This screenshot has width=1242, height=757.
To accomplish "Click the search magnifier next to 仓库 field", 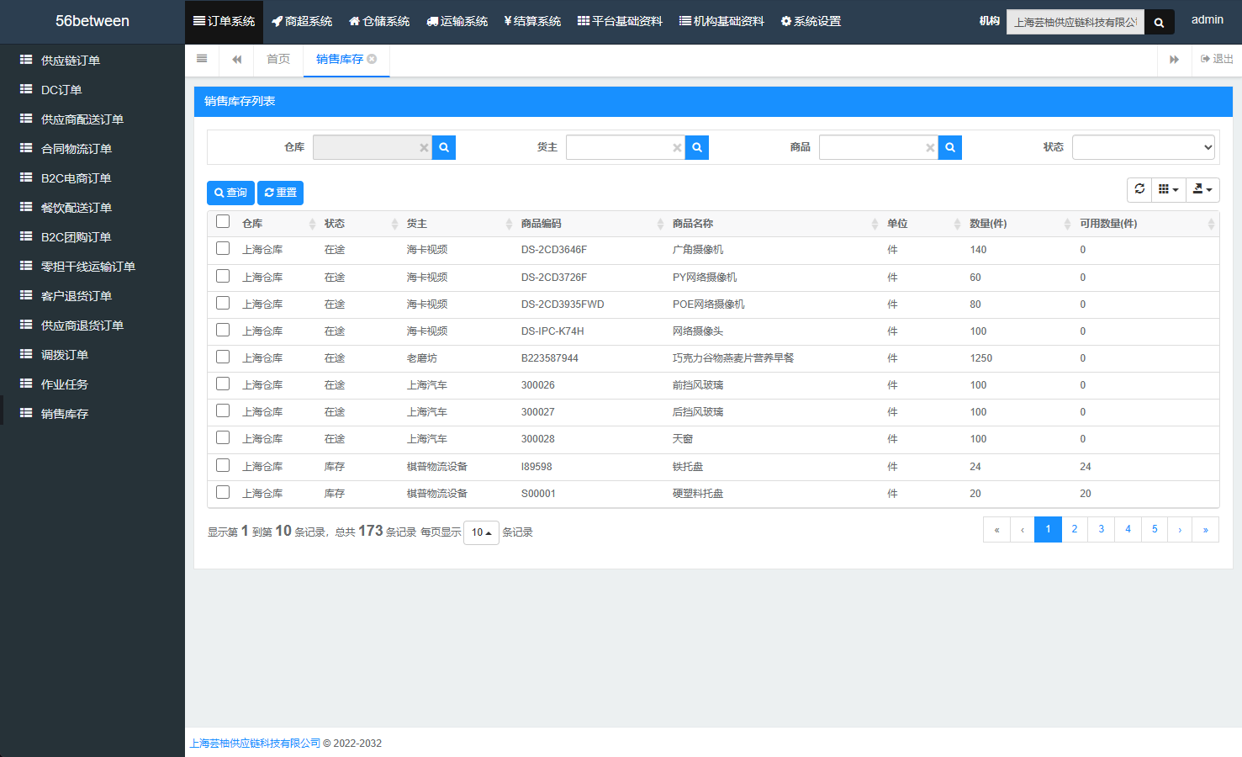I will (444, 147).
